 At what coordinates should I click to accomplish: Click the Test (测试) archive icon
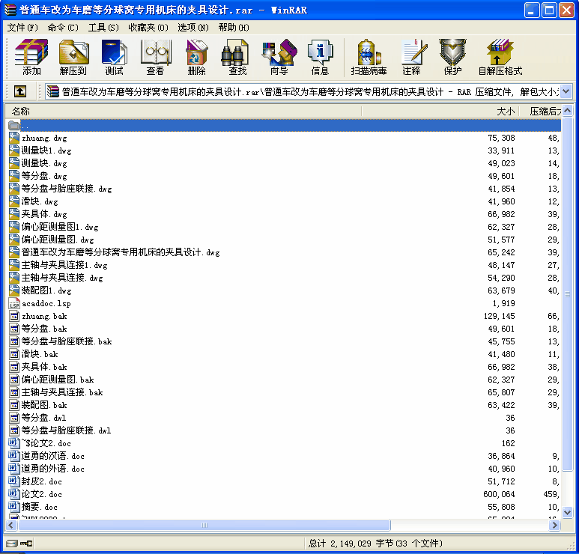point(115,58)
